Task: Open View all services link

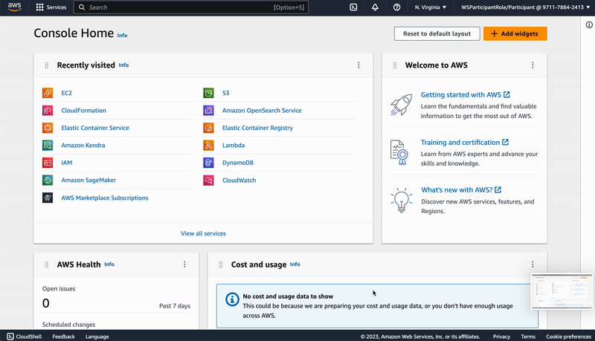Action: (x=203, y=233)
